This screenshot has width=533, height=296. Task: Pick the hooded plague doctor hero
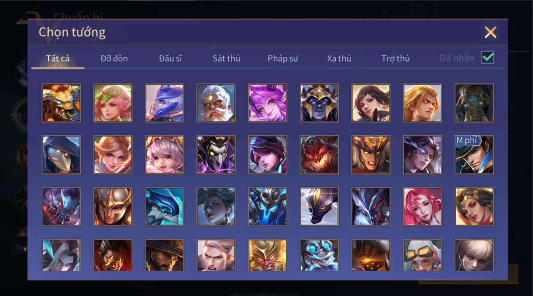[61, 155]
